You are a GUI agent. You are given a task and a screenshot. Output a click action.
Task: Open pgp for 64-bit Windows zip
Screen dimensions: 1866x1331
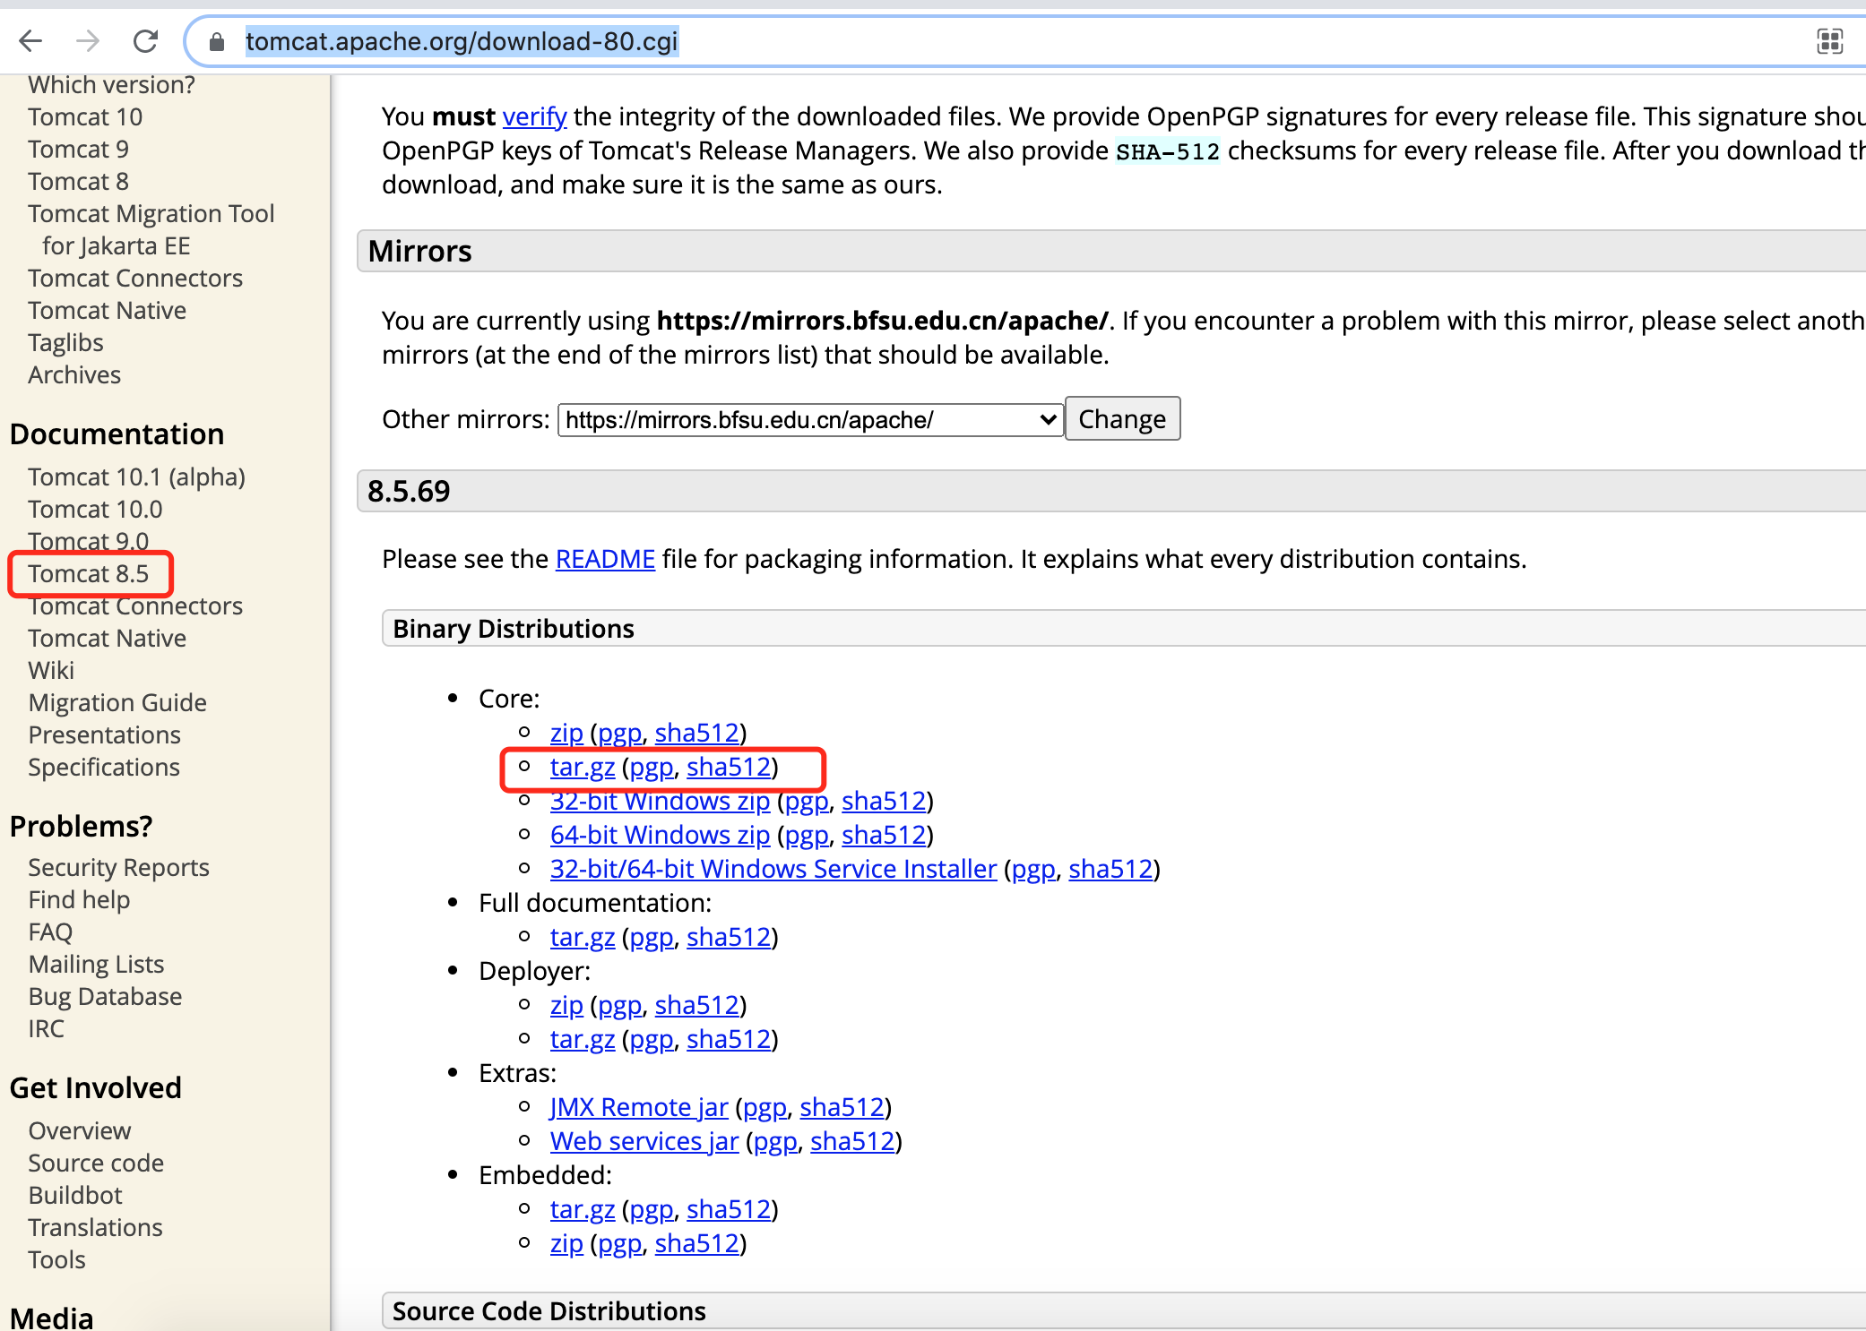click(807, 835)
